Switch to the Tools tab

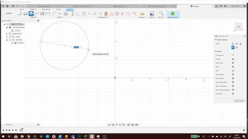pos(59,10)
